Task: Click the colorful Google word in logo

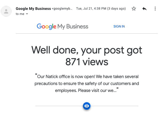Action: [x=46, y=26]
